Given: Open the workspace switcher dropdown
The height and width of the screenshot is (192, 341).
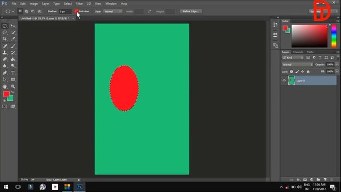Looking at the screenshot, I should coord(324,11).
